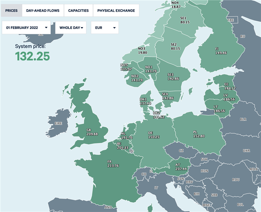Expand the Whole Day time selector
Screen dimensions: 261x212
click(71, 28)
